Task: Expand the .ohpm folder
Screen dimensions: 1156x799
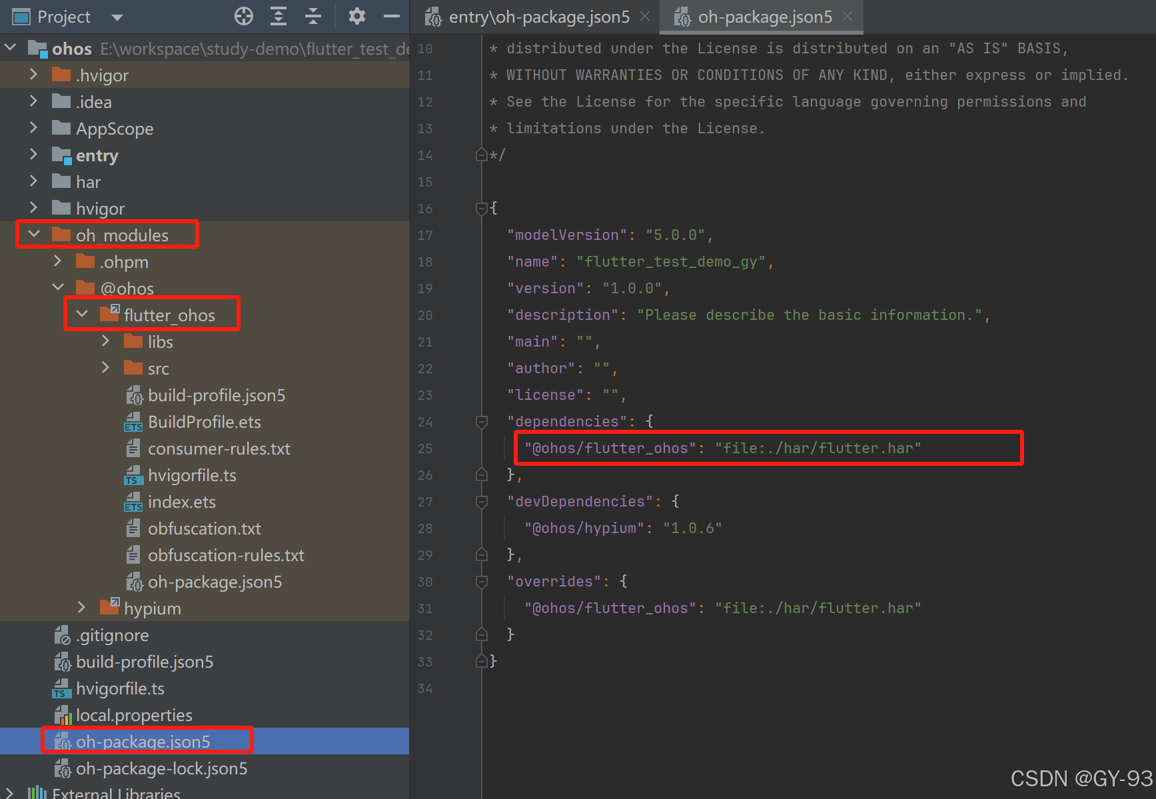Action: 57,261
